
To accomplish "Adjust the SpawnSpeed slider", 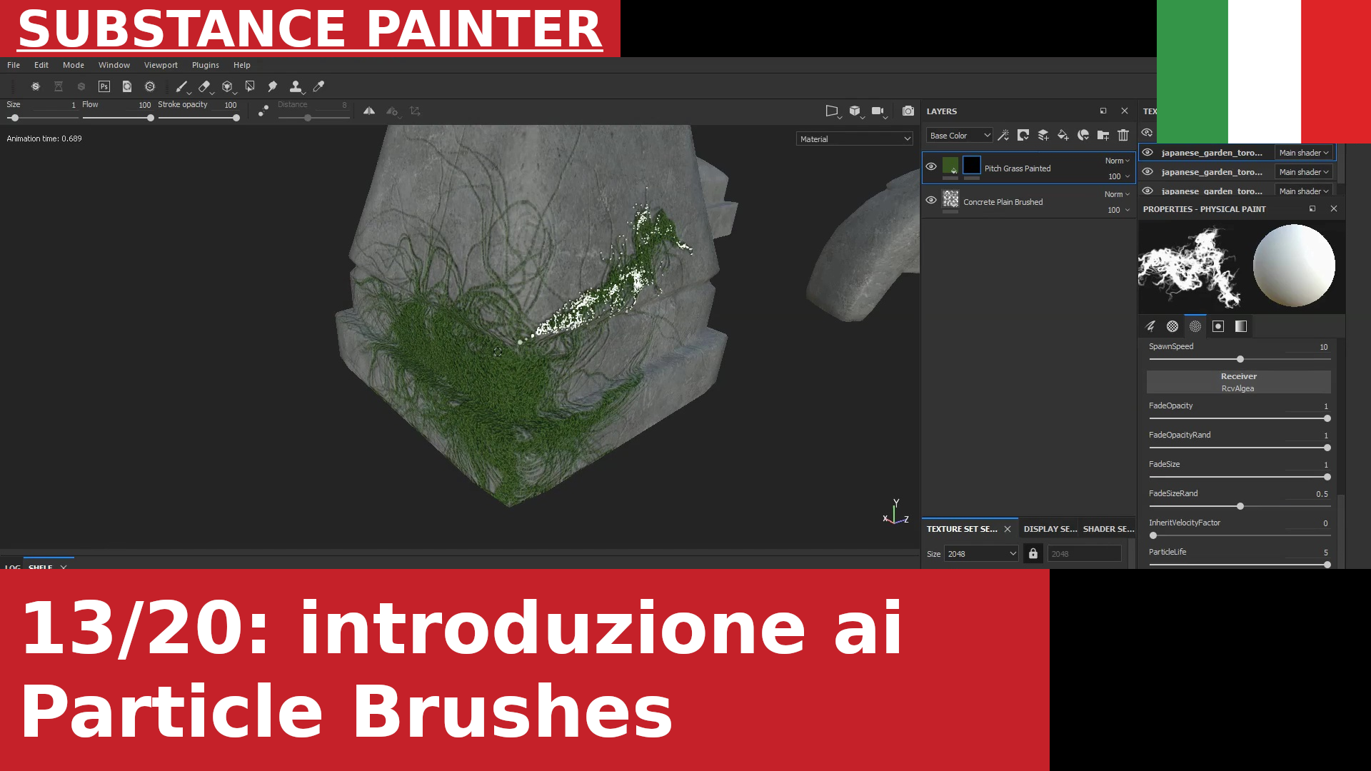I will (x=1240, y=359).
